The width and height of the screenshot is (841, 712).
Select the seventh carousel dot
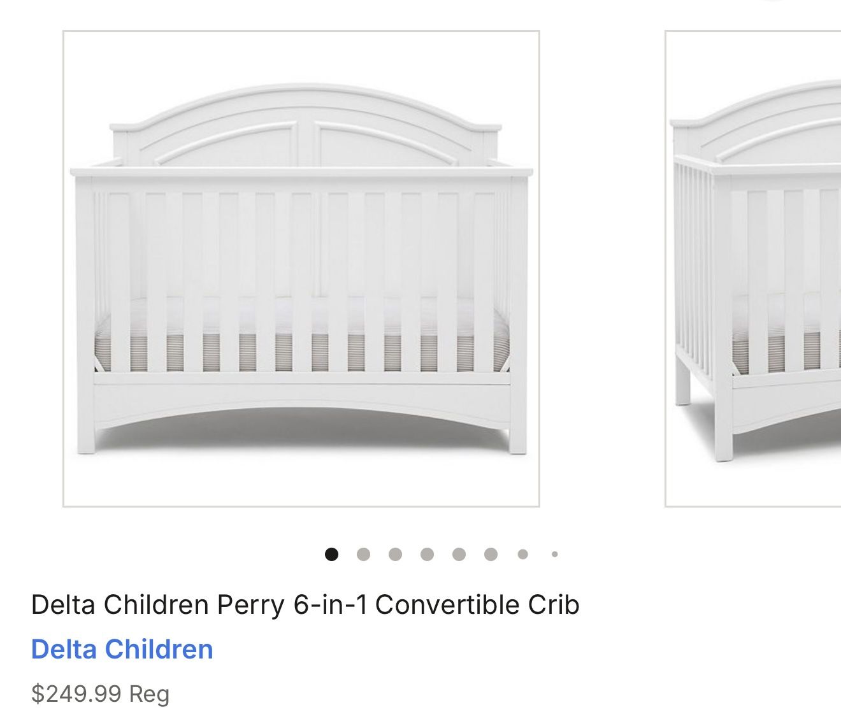click(521, 554)
